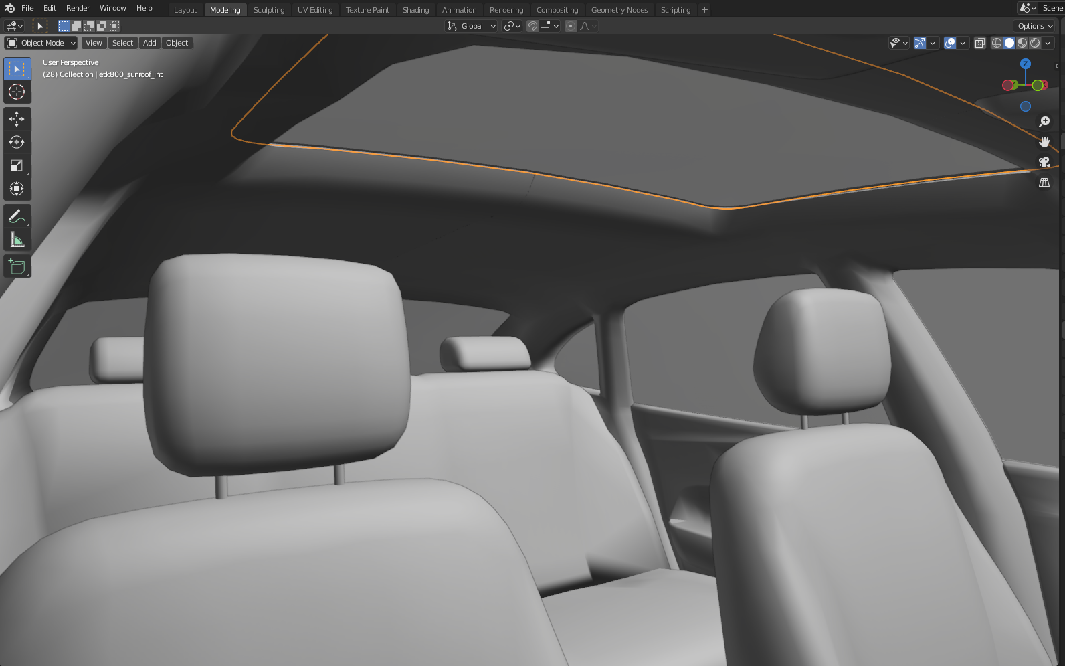Switch to the UV Editing workspace tab

point(315,10)
